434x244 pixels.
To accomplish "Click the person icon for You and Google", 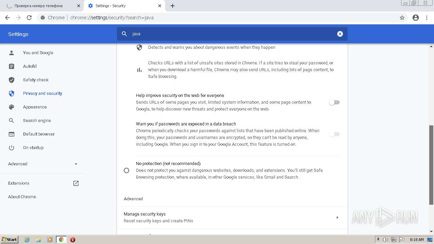I will click(x=12, y=53).
